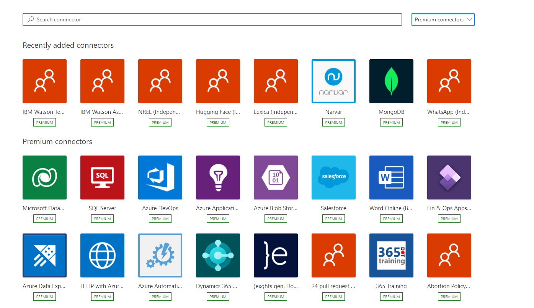Click the MongoDB connector name label

coord(391,112)
